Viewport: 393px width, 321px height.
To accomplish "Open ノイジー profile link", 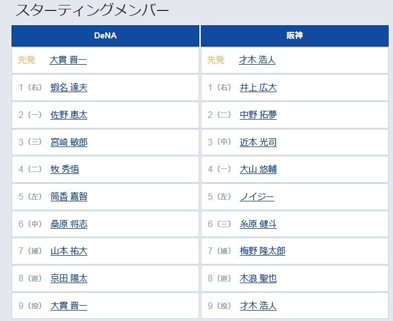I will [257, 196].
